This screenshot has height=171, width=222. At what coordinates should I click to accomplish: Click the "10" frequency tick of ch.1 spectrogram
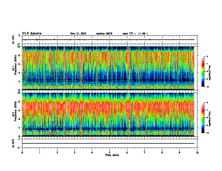[x=19, y=47]
